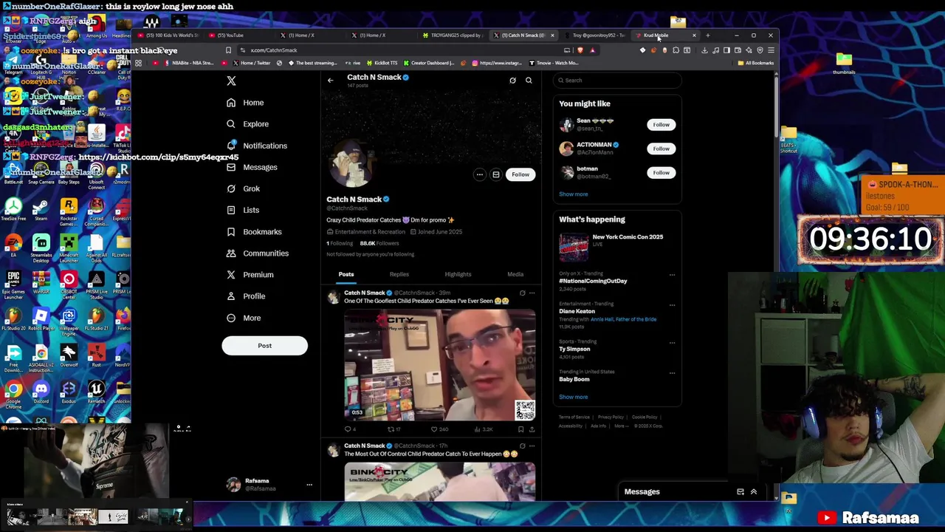The image size is (945, 532).
Task: Open Epic Games Launcher desktop icon
Action: click(13, 283)
